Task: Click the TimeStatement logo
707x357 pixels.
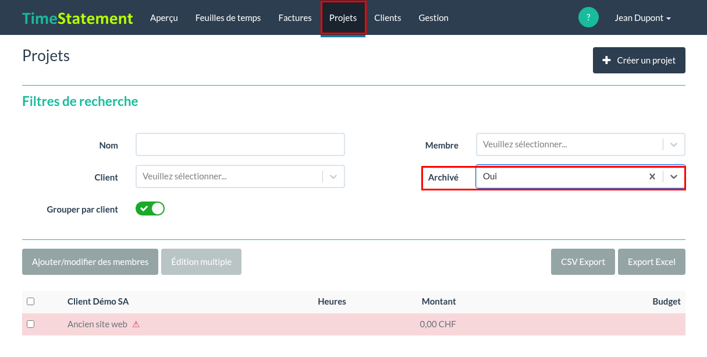Action: click(77, 18)
